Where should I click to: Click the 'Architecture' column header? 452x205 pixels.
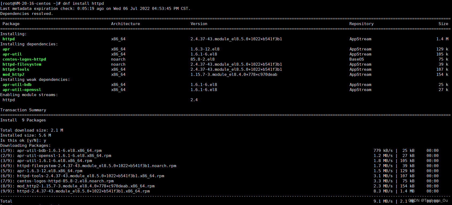126,24
